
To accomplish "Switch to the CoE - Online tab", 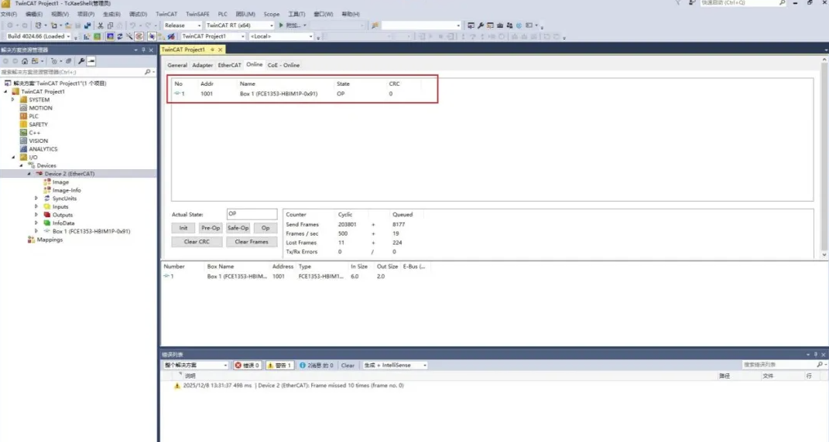I will click(283, 65).
